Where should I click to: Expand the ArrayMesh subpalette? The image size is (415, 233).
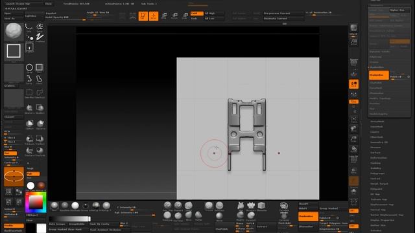[377, 122]
